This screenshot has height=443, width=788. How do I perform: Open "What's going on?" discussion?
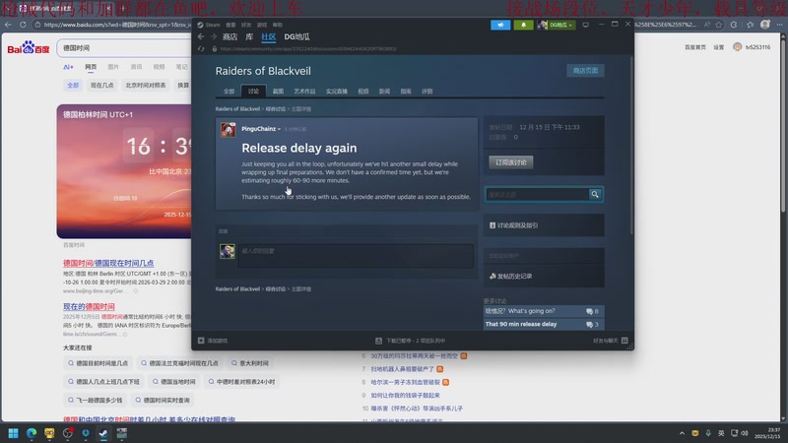click(x=544, y=311)
